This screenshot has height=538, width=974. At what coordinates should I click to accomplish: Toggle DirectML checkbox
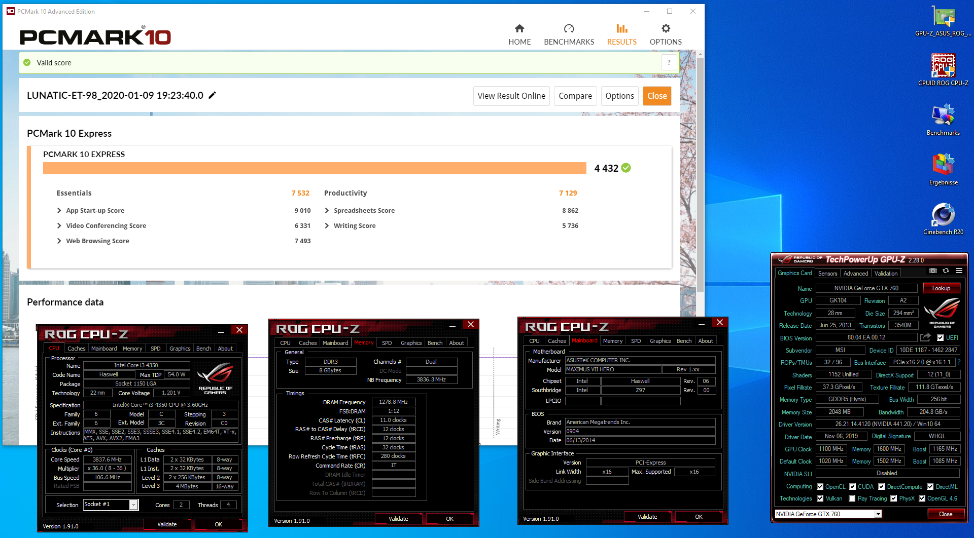[930, 487]
